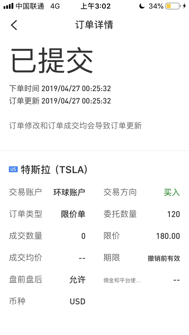Tap the 允许 pre/post-market value
Viewport: 189px width, 335px height.
77,280
